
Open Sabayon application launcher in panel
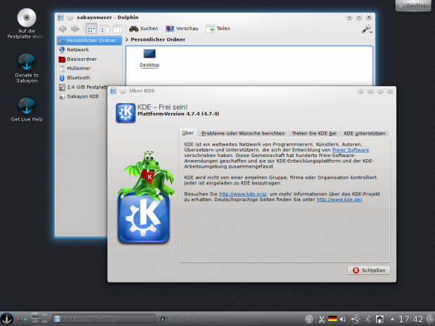click(x=6, y=319)
